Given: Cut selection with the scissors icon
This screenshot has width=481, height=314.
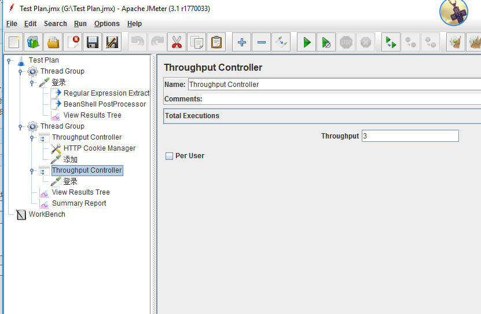Looking at the screenshot, I should coord(177,42).
